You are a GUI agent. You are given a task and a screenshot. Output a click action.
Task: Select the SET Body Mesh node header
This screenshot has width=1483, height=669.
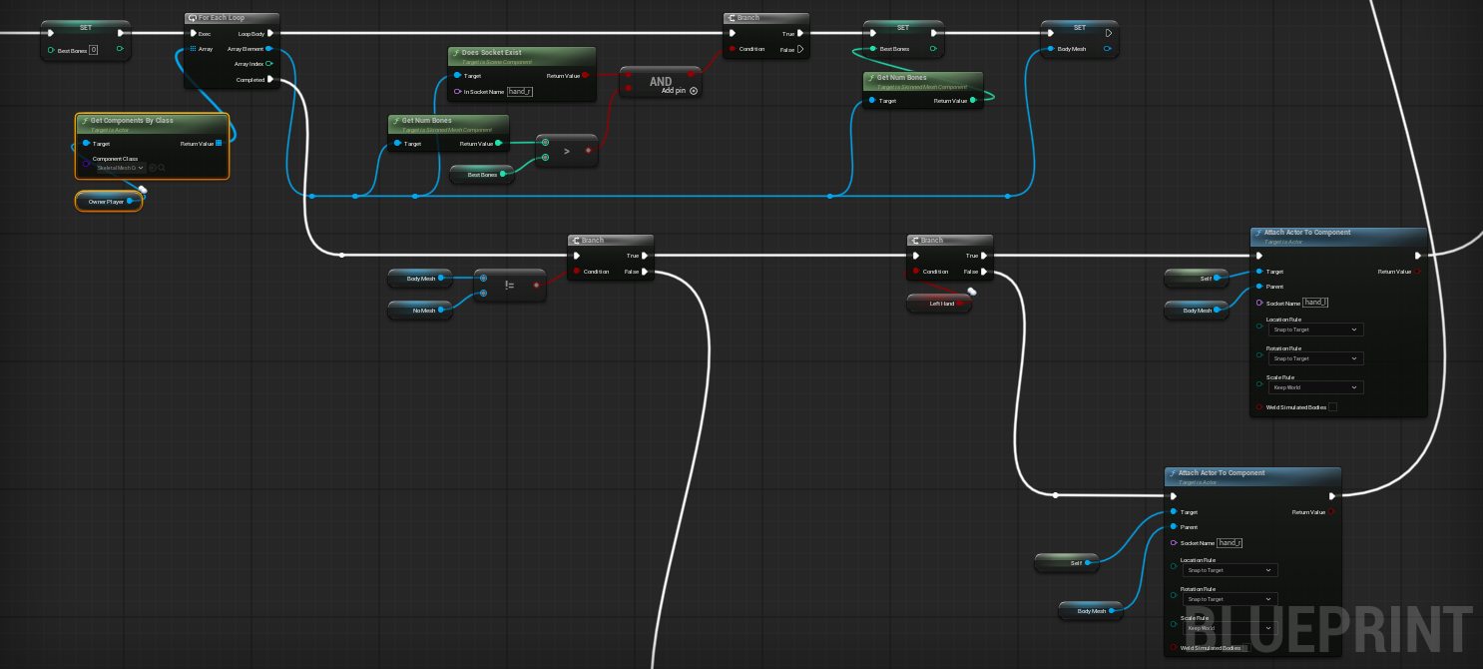[x=1080, y=28]
